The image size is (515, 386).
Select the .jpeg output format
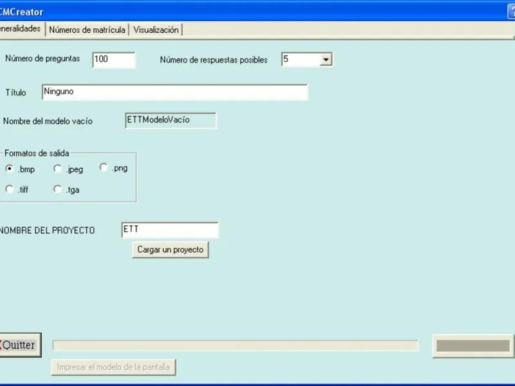point(57,169)
